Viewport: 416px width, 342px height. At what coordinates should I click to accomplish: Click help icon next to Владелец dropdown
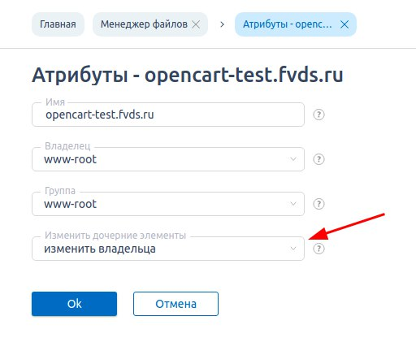tap(318, 159)
